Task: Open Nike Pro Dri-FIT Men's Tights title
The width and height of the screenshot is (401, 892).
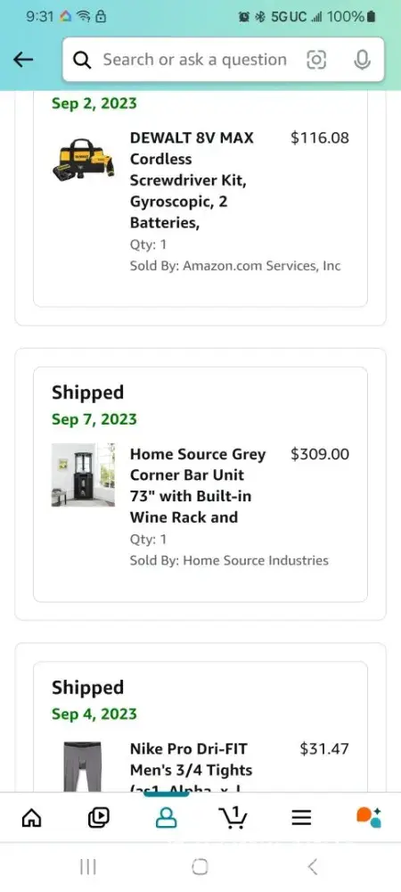Action: [191, 765]
